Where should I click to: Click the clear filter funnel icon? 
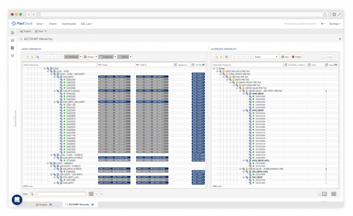32,194
